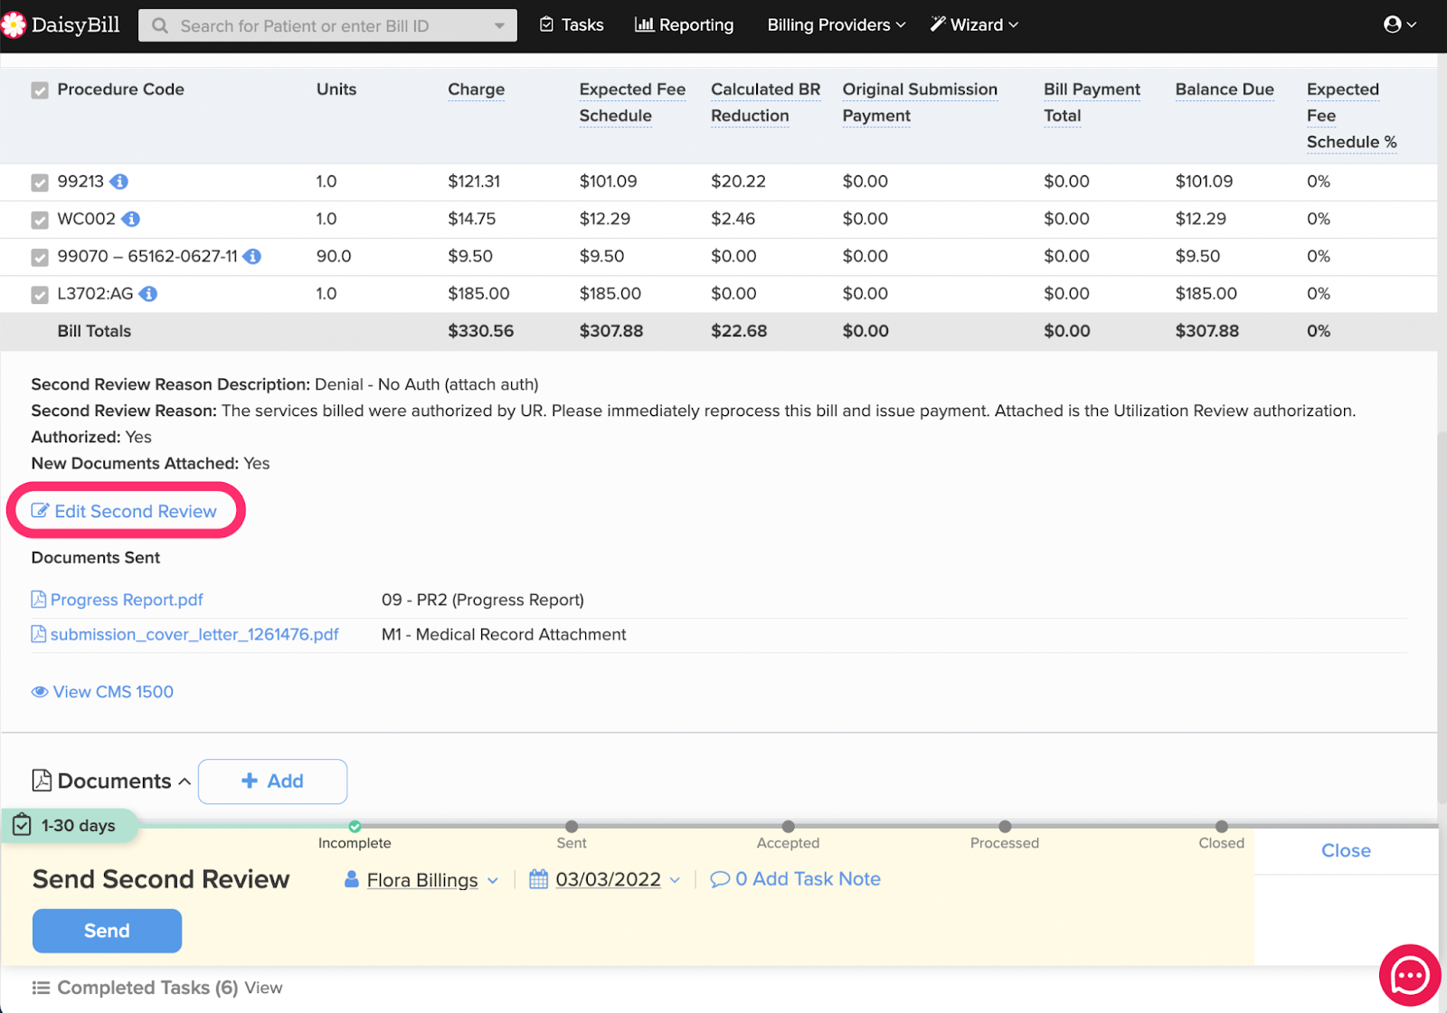Uncheck the L3702:AG row checkbox
This screenshot has width=1447, height=1013.
tap(40, 295)
